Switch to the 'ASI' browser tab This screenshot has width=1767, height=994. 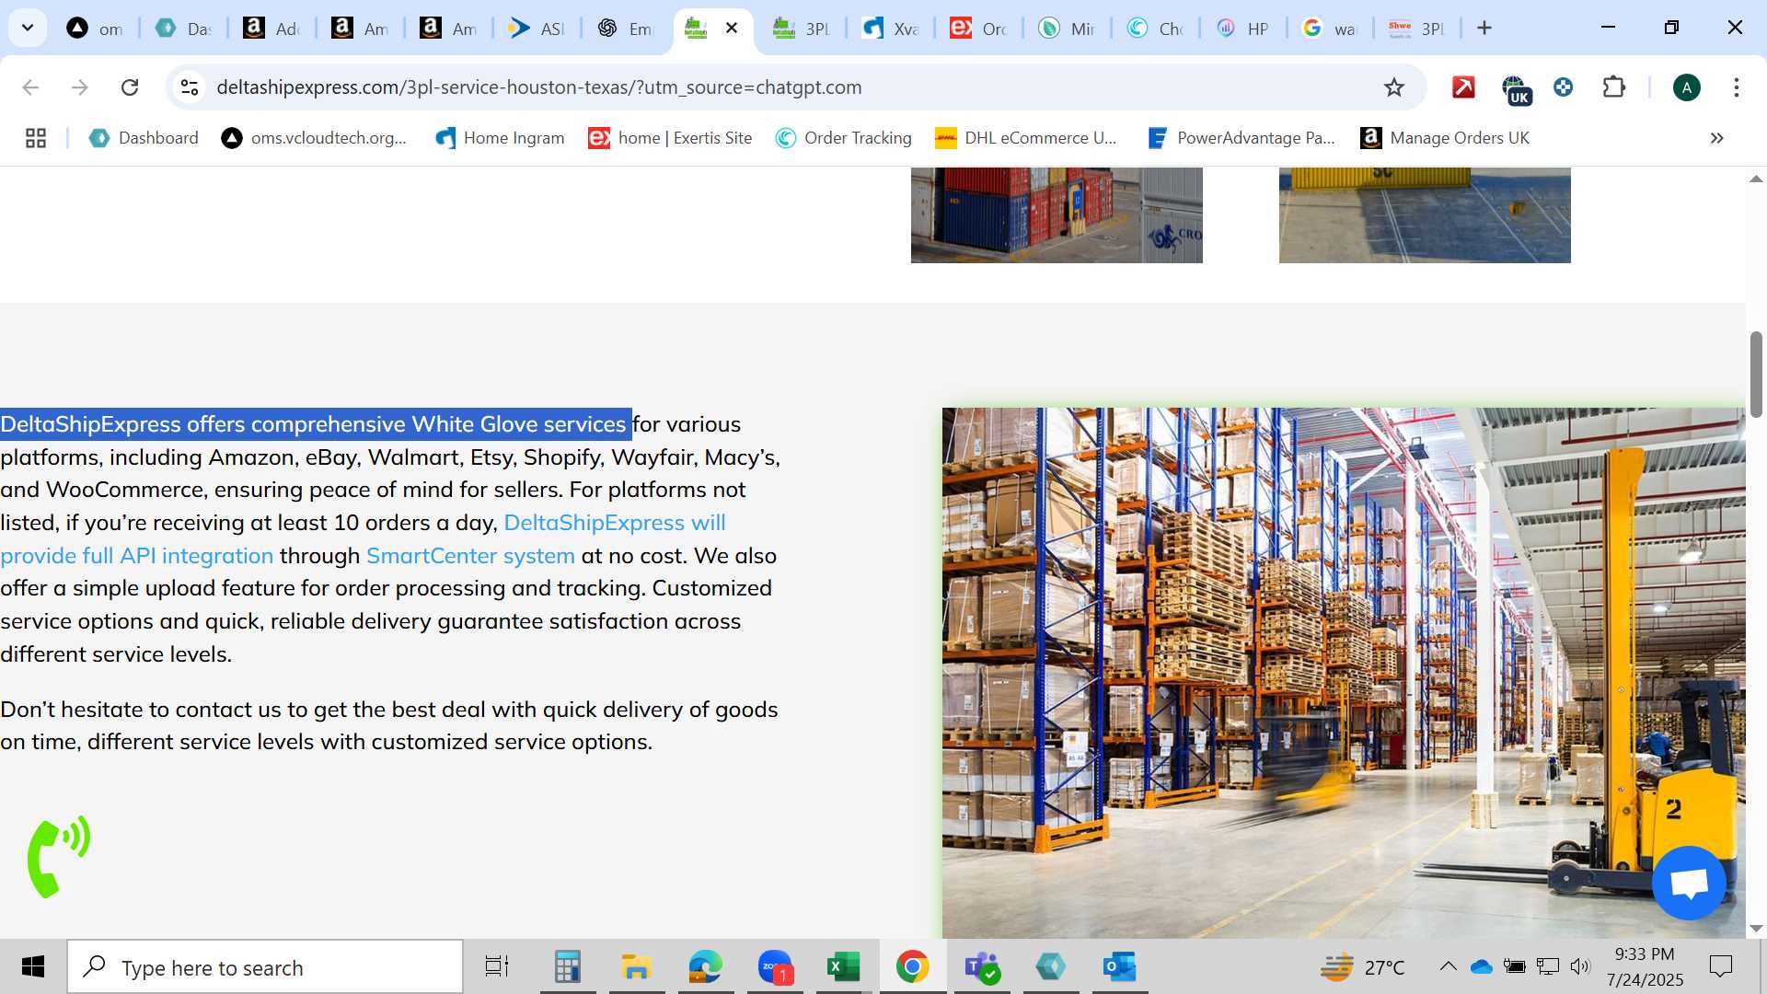point(537,29)
